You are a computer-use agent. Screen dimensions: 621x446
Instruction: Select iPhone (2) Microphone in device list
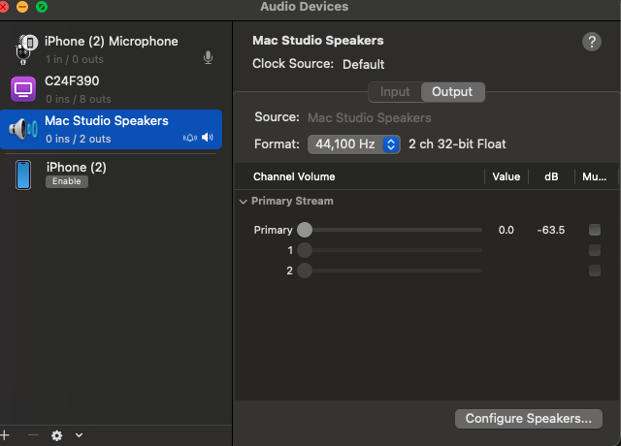(111, 49)
